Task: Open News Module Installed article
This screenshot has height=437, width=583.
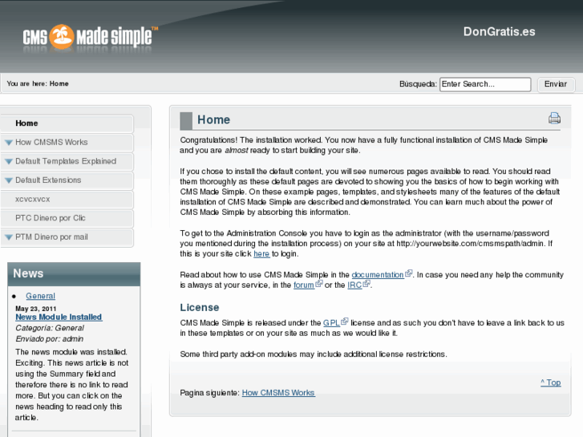Action: click(x=59, y=317)
